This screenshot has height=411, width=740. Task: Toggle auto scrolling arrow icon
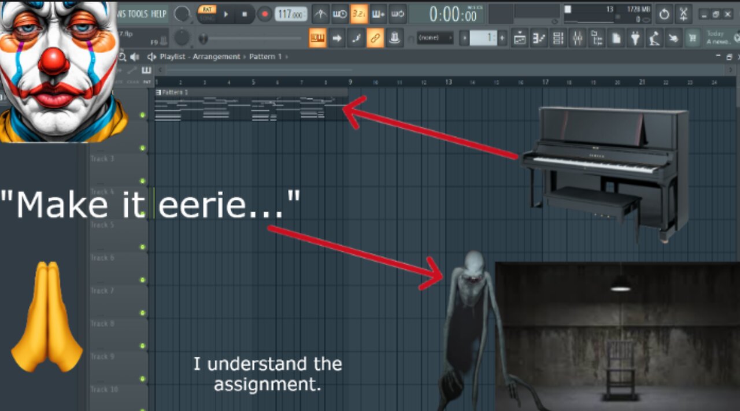pos(336,38)
